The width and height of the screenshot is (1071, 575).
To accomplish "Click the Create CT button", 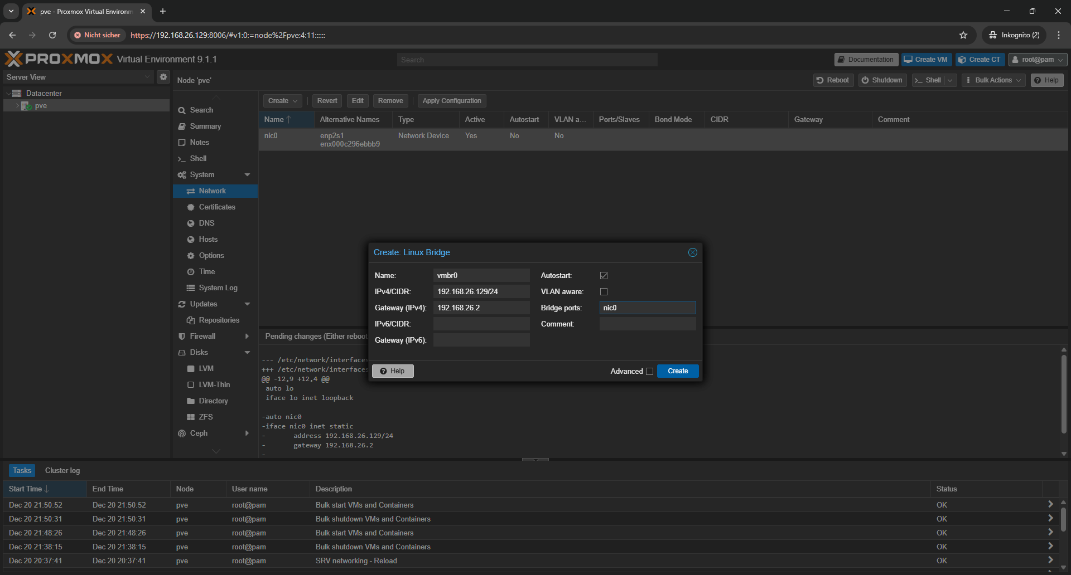I will [x=980, y=60].
